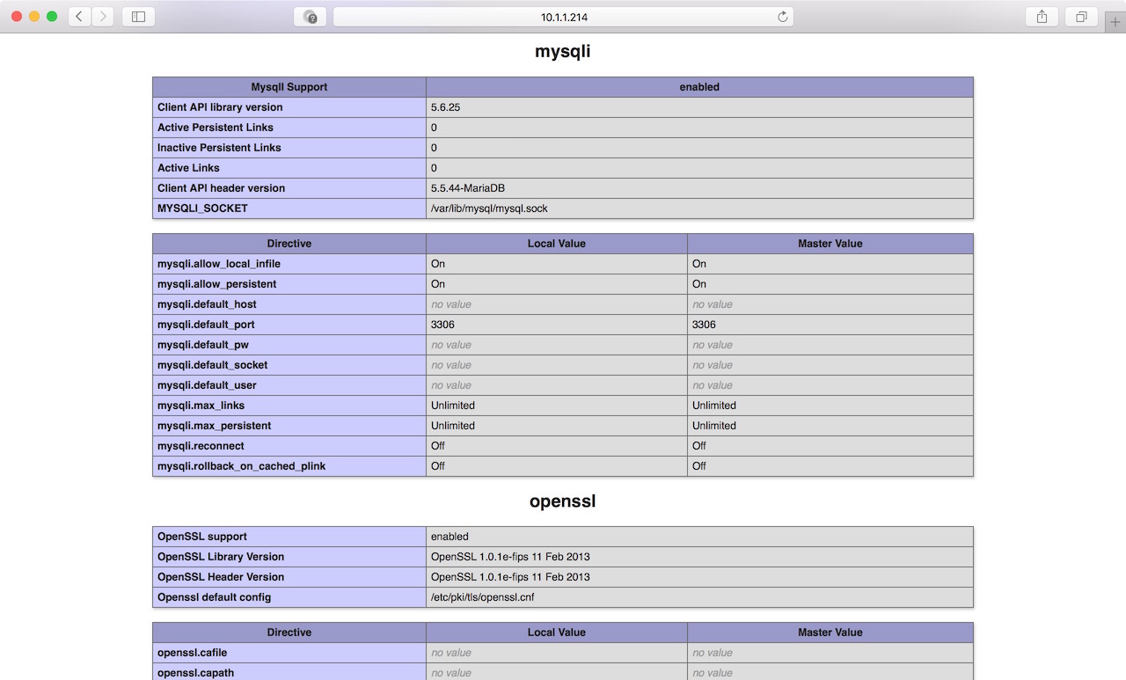Click master value 'On' for mysqli.allow_persistent
1126x680 pixels.
(x=699, y=284)
